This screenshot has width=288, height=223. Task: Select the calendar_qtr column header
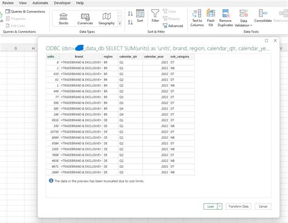point(131,56)
